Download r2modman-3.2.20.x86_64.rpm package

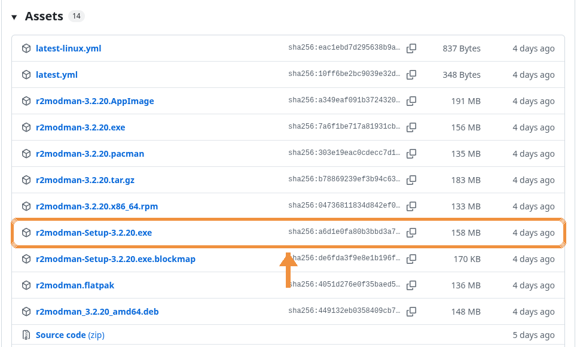click(x=97, y=206)
